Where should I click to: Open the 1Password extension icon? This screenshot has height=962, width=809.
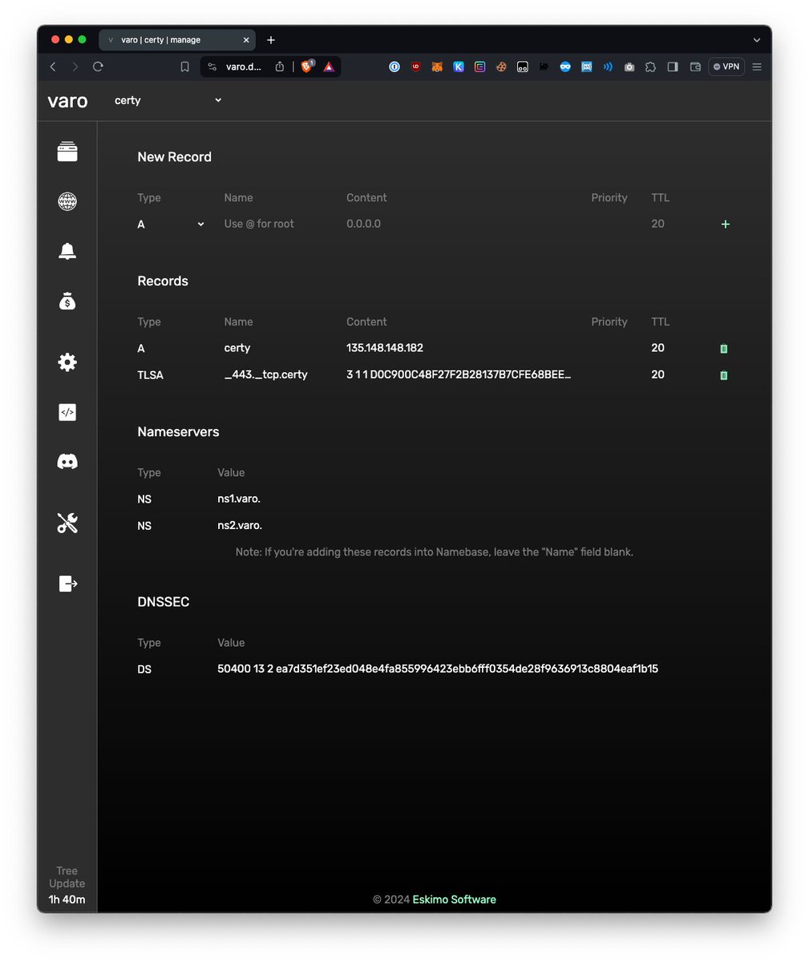point(394,67)
